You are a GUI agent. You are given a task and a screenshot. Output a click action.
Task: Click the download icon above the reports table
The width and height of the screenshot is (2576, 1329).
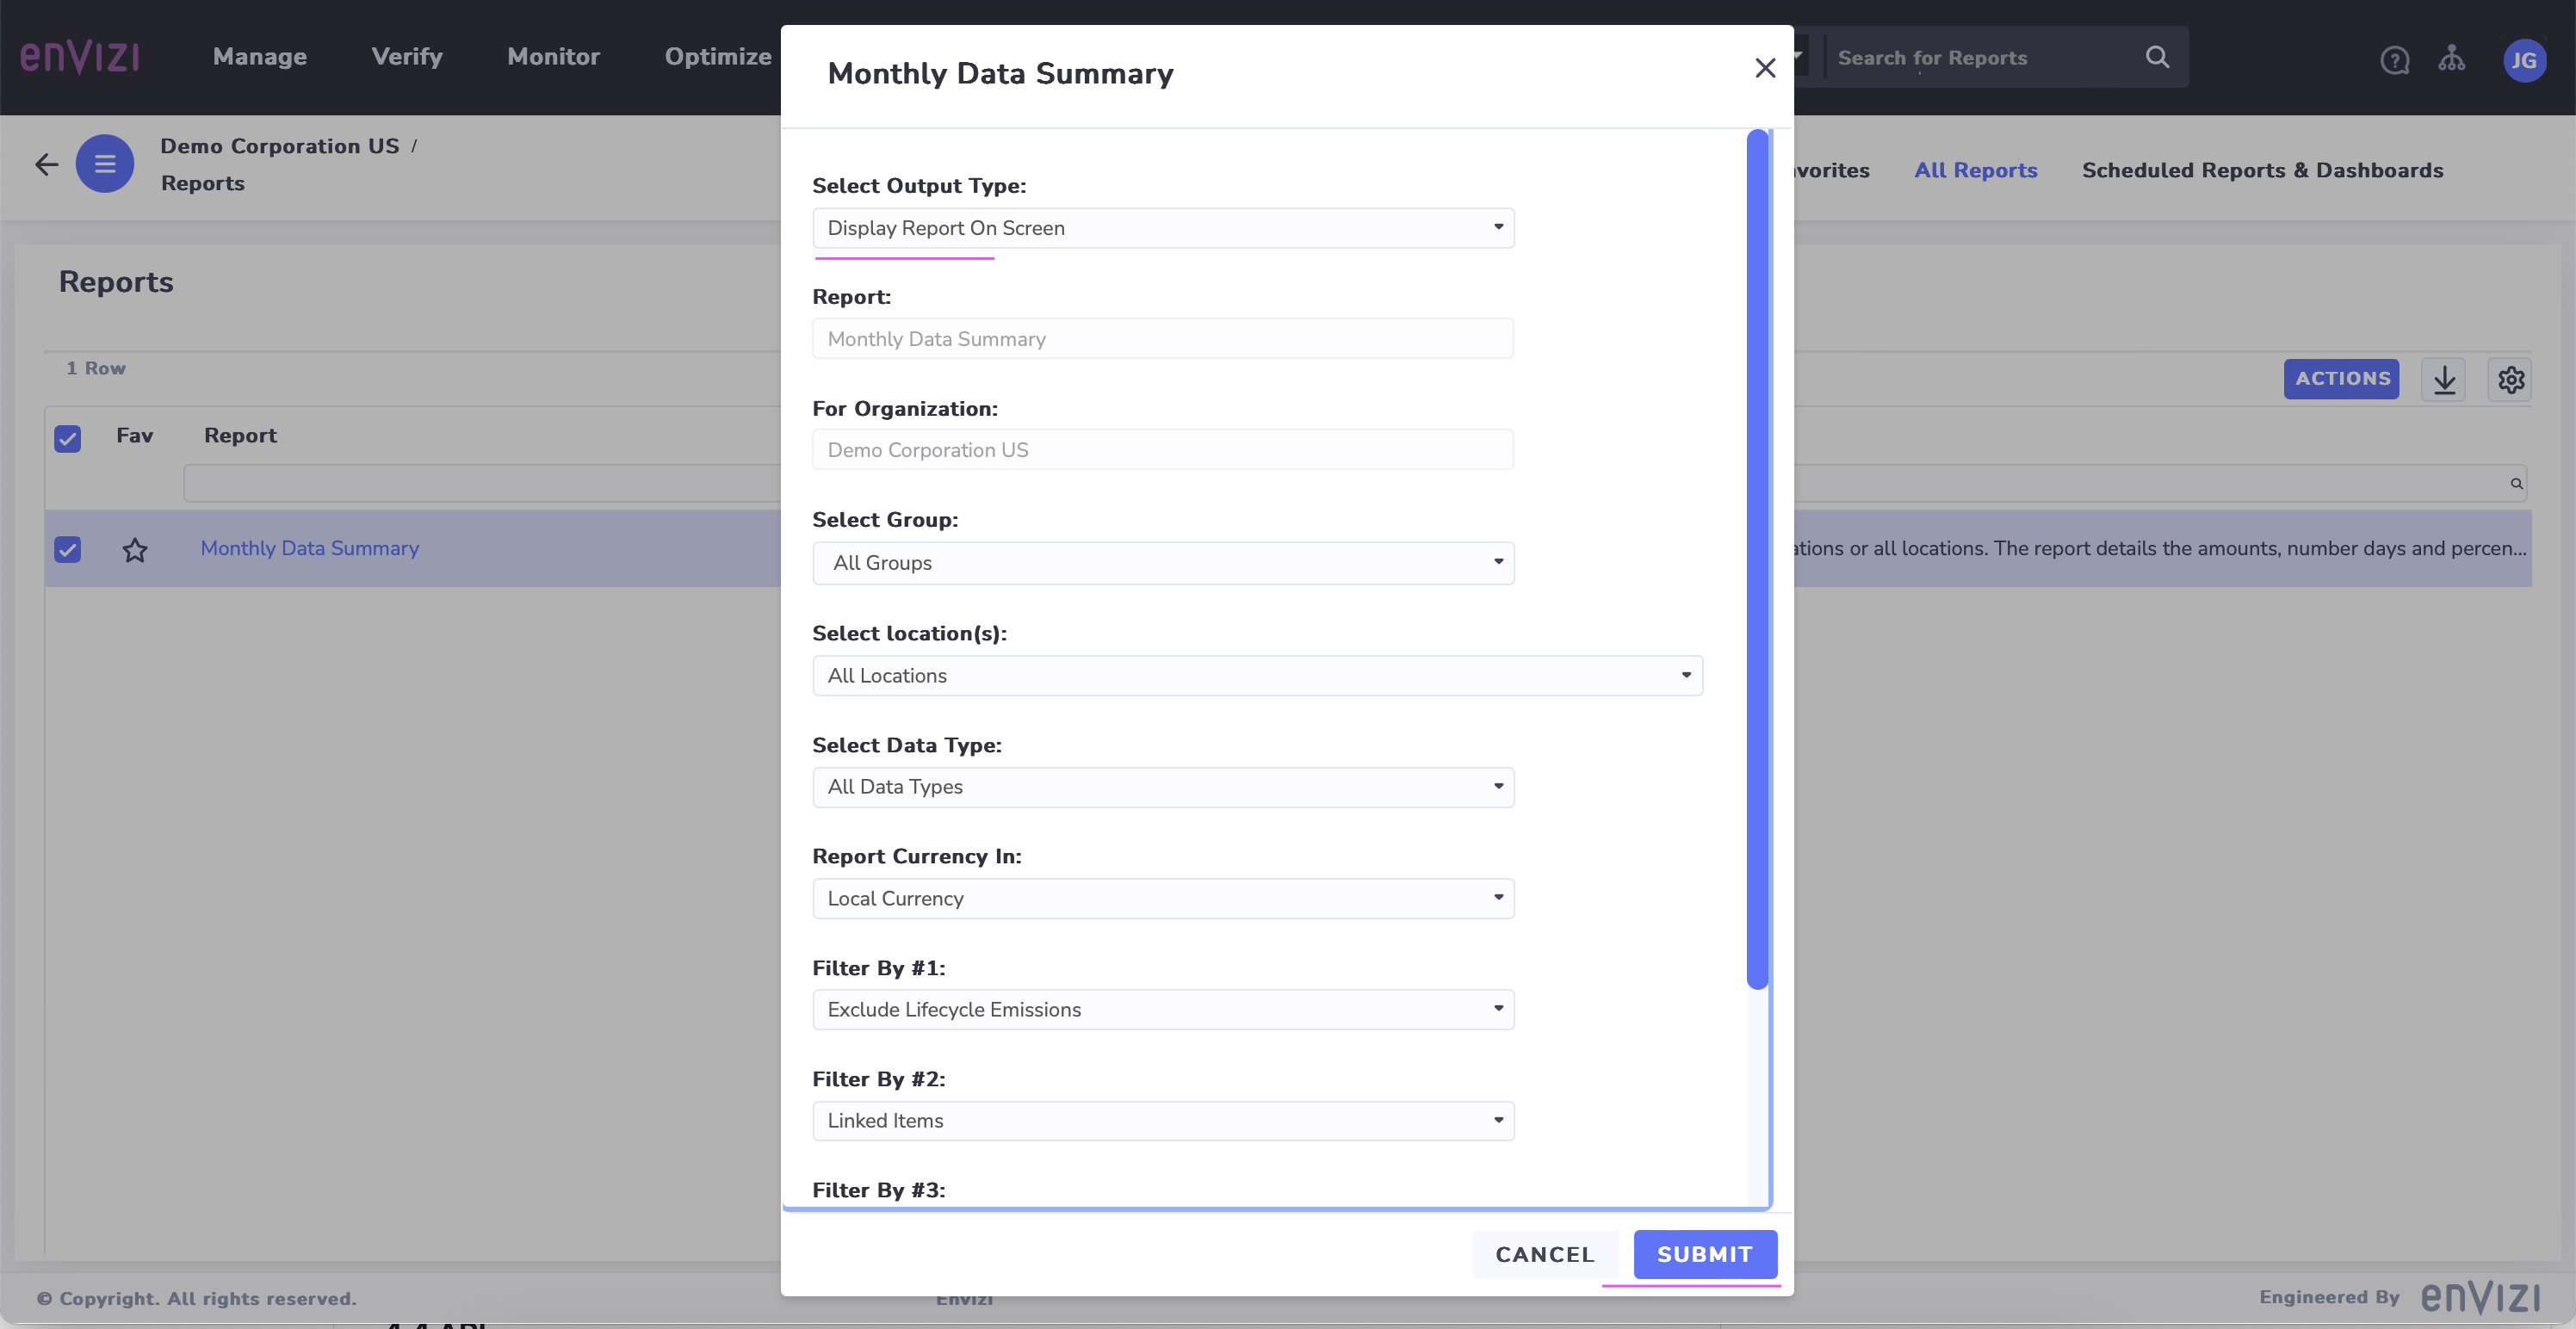2444,379
